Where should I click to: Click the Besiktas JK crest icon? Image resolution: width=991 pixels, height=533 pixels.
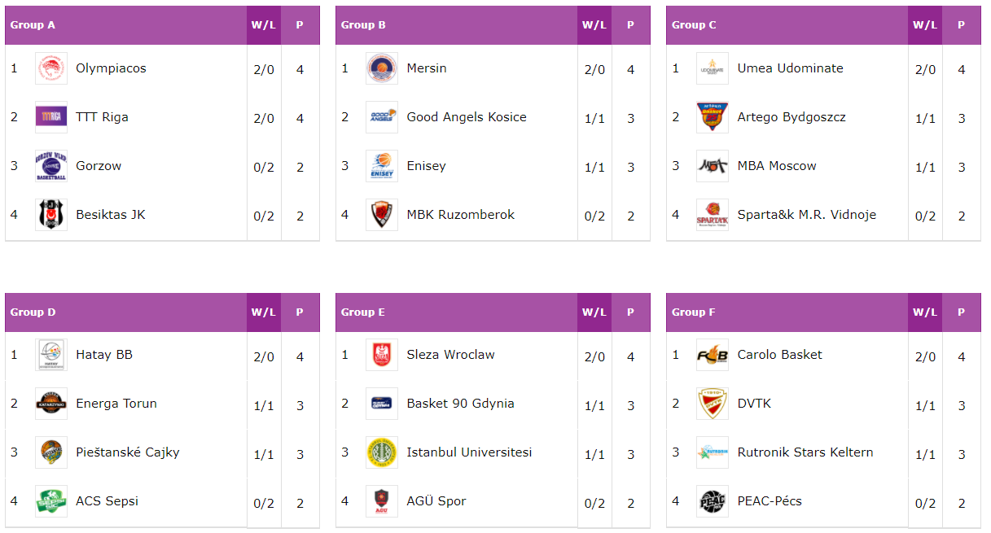51,215
